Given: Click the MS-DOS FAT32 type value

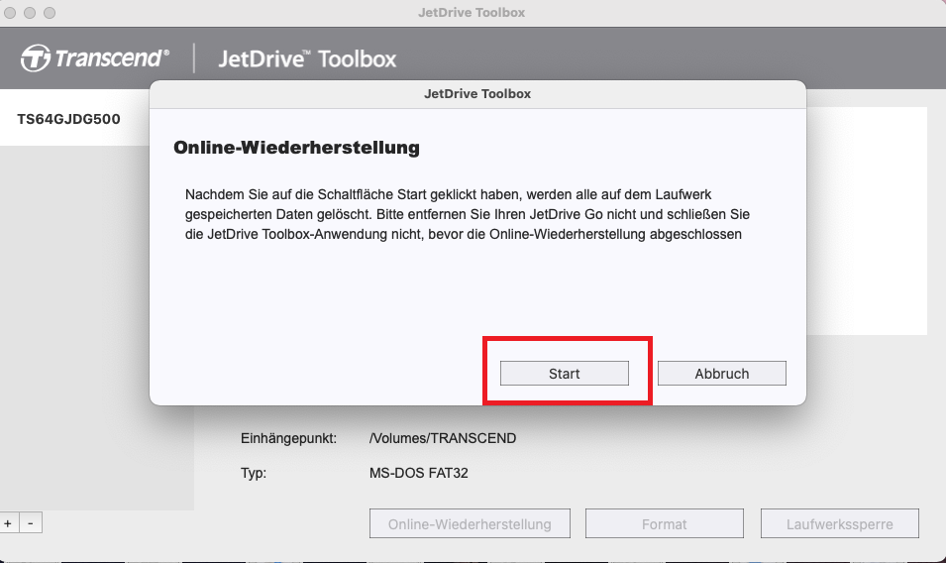Looking at the screenshot, I should 419,473.
